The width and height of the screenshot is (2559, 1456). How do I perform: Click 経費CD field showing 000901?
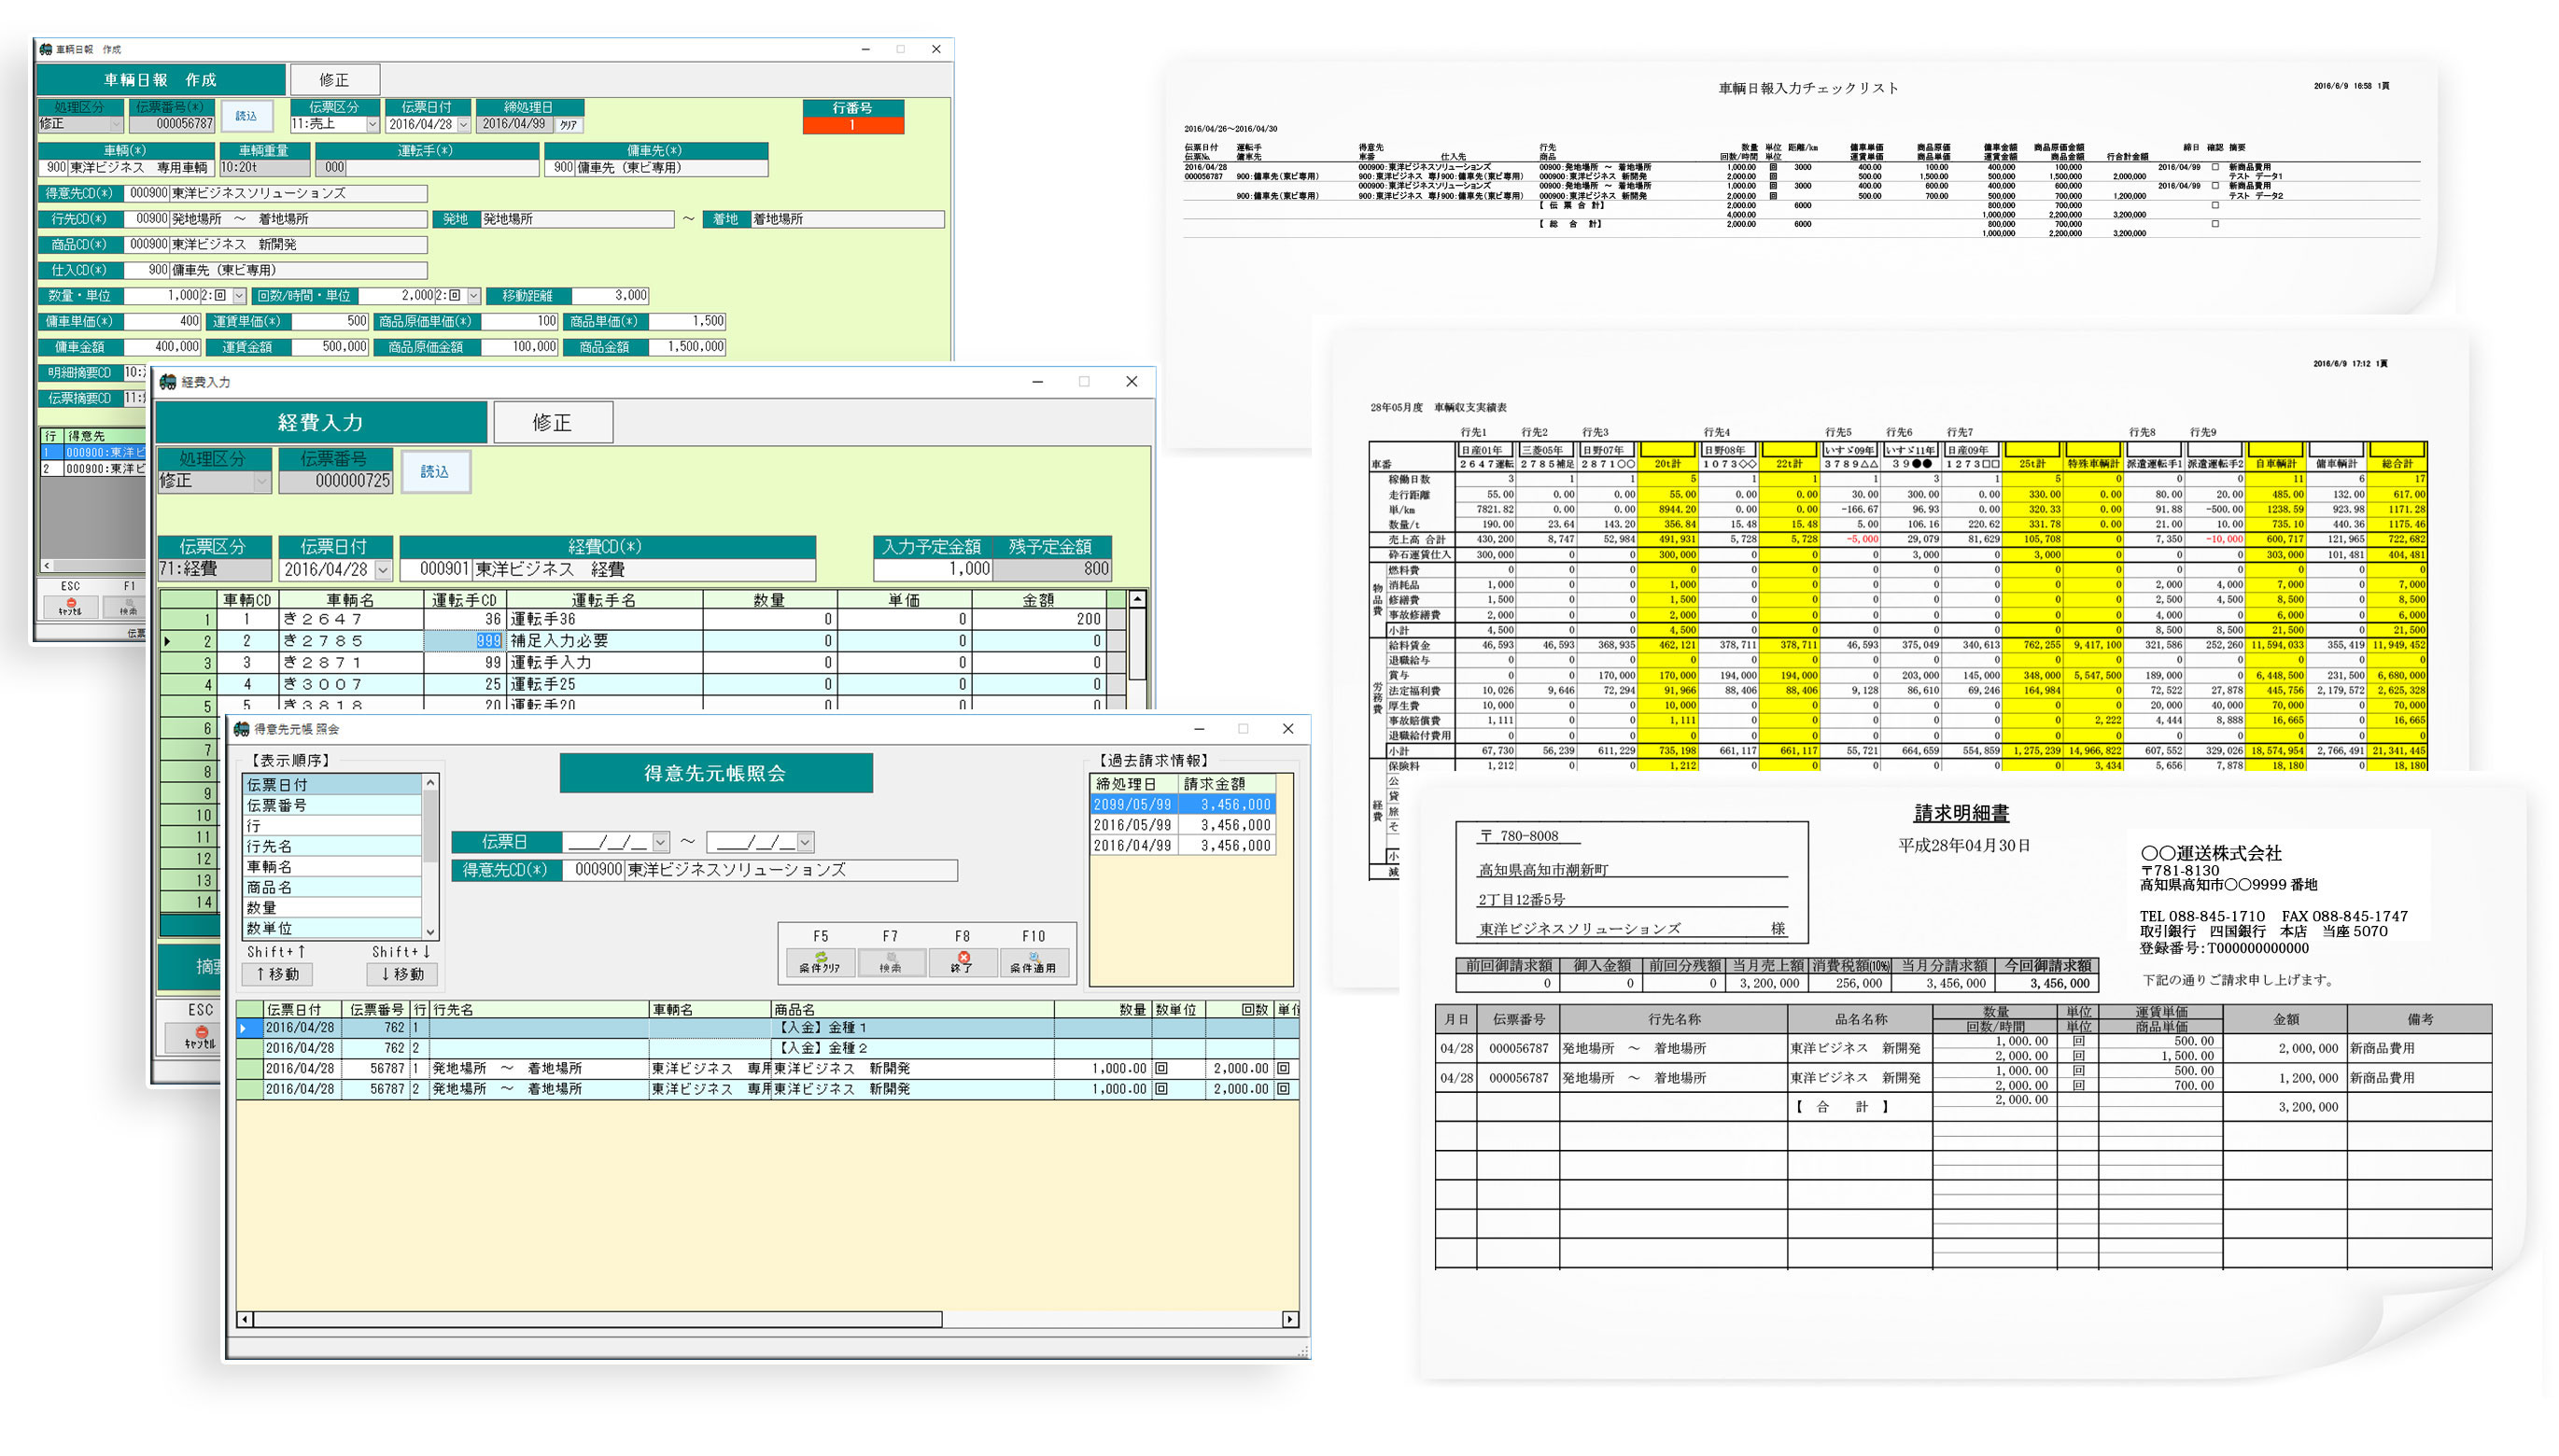point(436,570)
